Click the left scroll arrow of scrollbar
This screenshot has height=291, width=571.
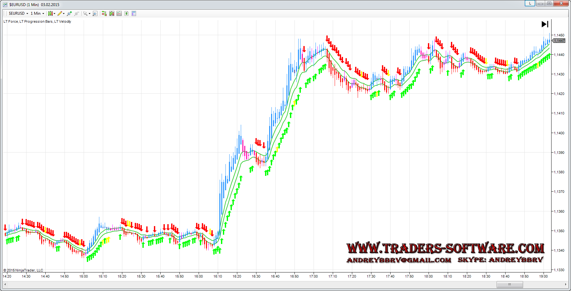coord(5,284)
